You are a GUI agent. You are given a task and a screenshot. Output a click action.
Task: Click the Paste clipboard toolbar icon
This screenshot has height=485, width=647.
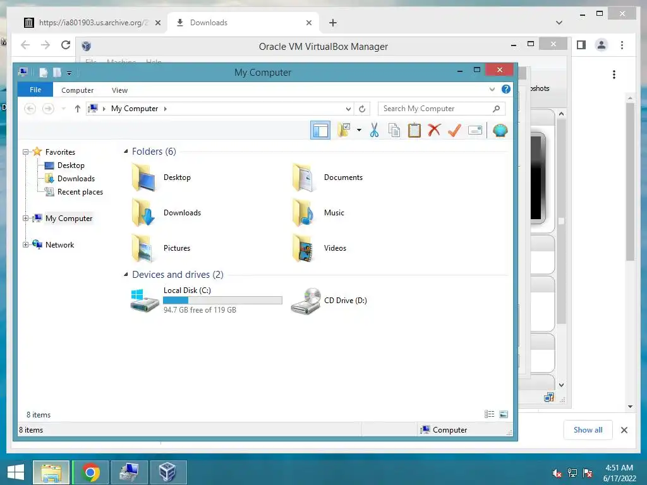coord(414,130)
